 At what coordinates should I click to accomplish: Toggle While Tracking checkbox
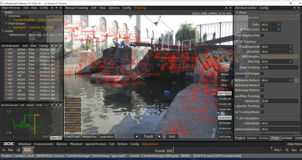coord(262,96)
